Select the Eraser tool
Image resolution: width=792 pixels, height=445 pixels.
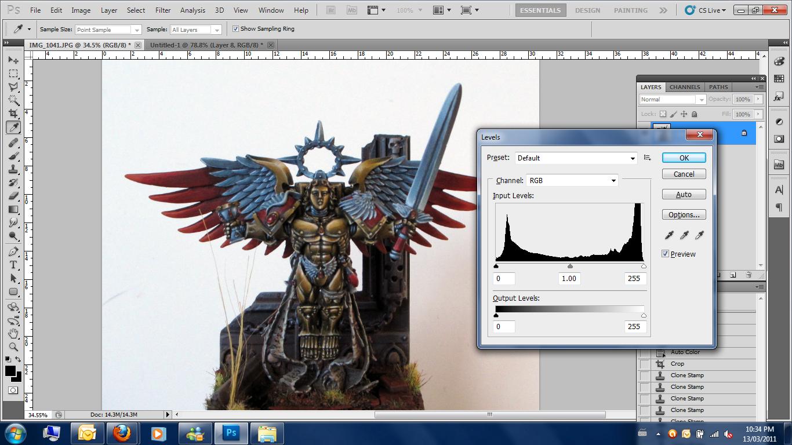13,196
